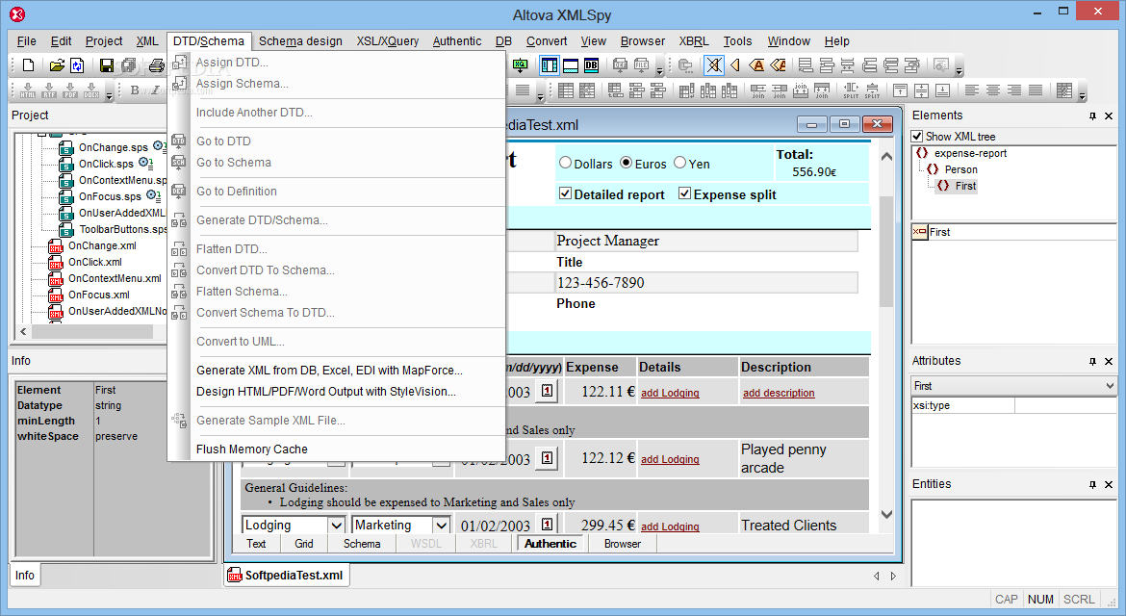Toggle the Expense split checkbox
1126x616 pixels.
[x=684, y=193]
